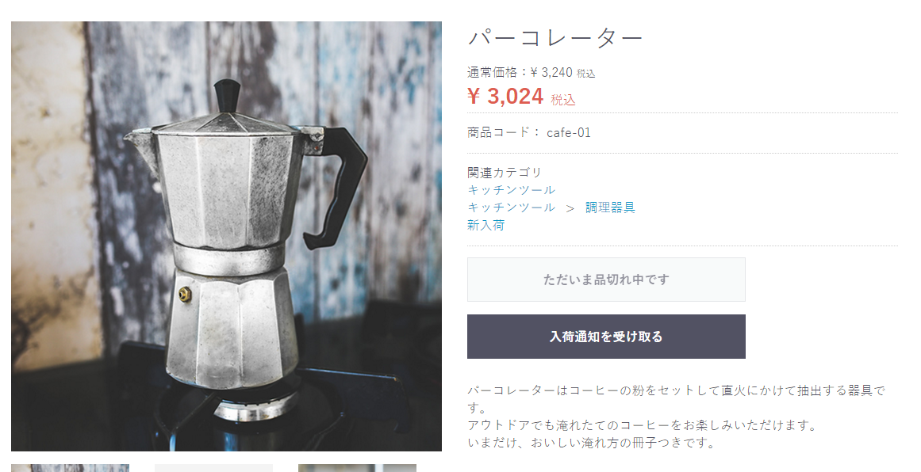Click the first line of the product description
This screenshot has width=921, height=472.
click(x=676, y=390)
